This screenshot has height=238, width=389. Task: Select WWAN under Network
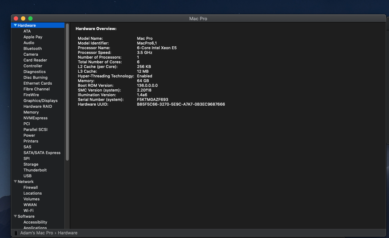tap(30, 205)
